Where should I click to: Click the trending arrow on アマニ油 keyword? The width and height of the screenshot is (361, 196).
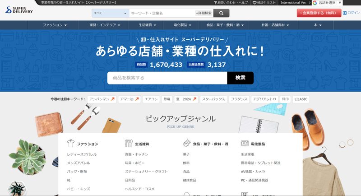coord(137,99)
